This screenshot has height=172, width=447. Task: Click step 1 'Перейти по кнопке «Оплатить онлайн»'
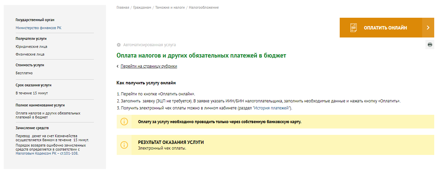156,94
